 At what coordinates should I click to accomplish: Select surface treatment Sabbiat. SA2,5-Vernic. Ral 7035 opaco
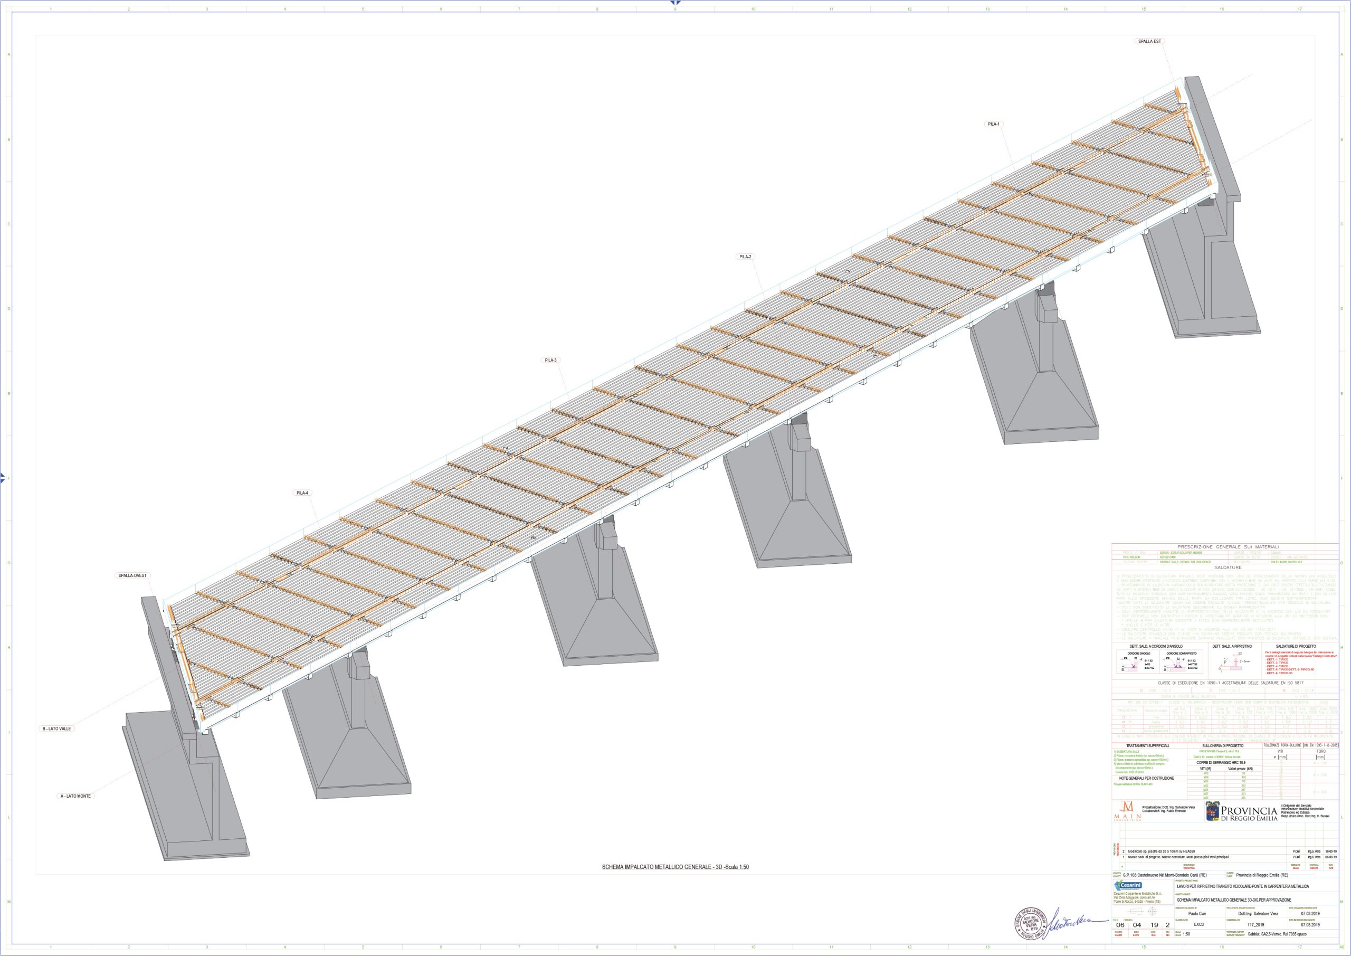click(x=1278, y=934)
